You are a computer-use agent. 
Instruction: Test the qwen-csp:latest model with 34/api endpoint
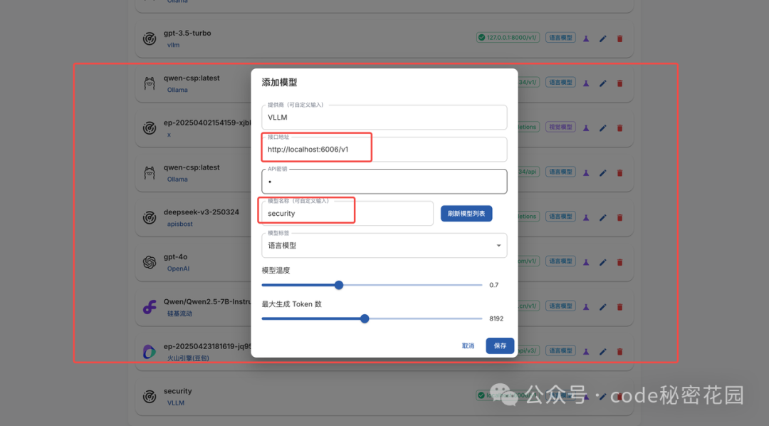(x=585, y=172)
